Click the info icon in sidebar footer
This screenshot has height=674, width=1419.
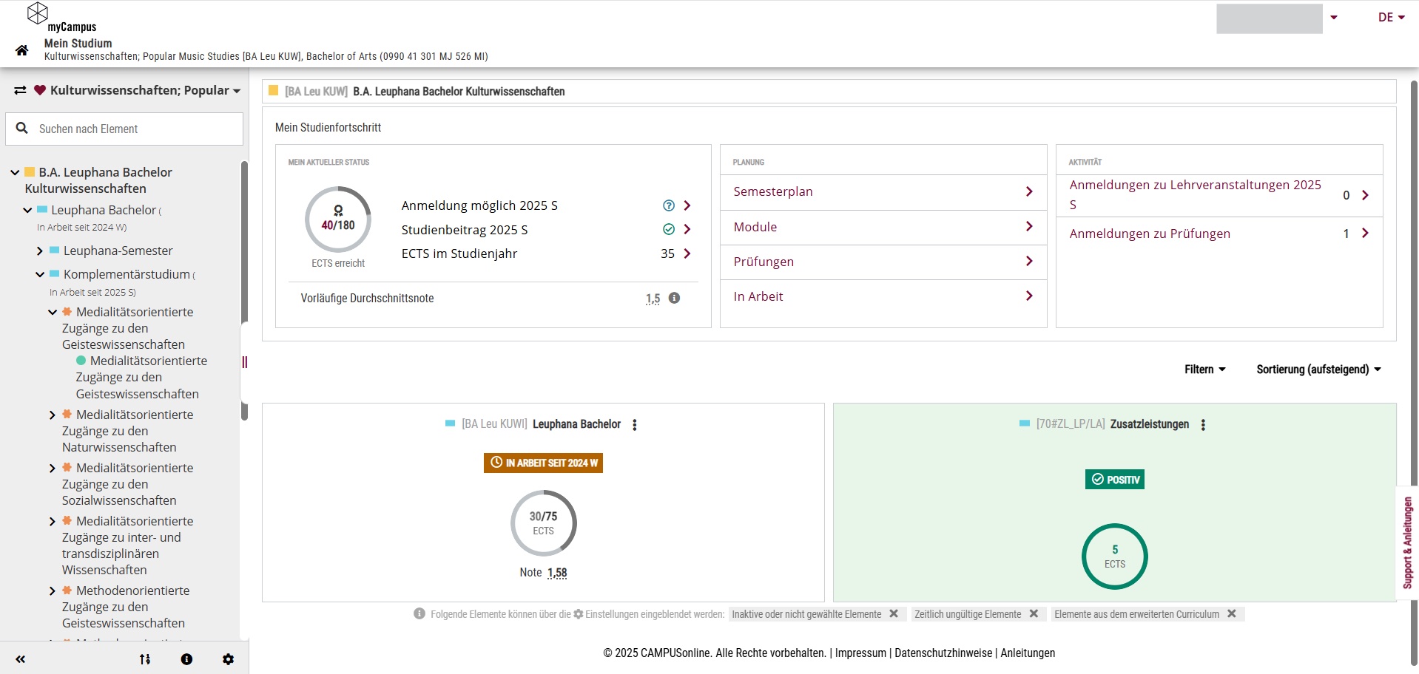[x=186, y=659]
